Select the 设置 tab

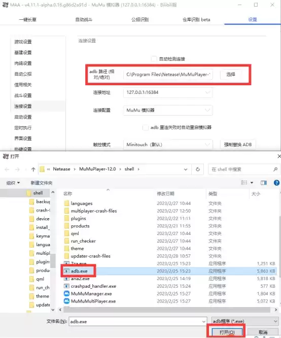[x=252, y=20]
